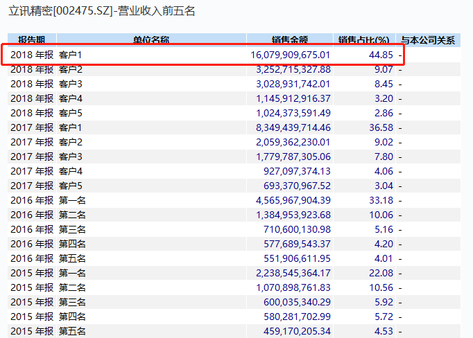Select the title 立讯精密[002475.SZ]-营业收入前五名

coord(102,11)
